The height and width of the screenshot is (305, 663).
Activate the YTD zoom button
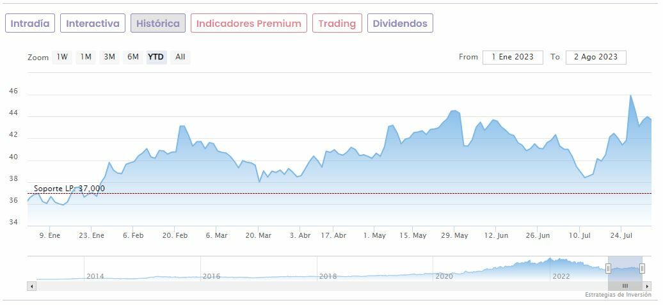pyautogui.click(x=156, y=57)
